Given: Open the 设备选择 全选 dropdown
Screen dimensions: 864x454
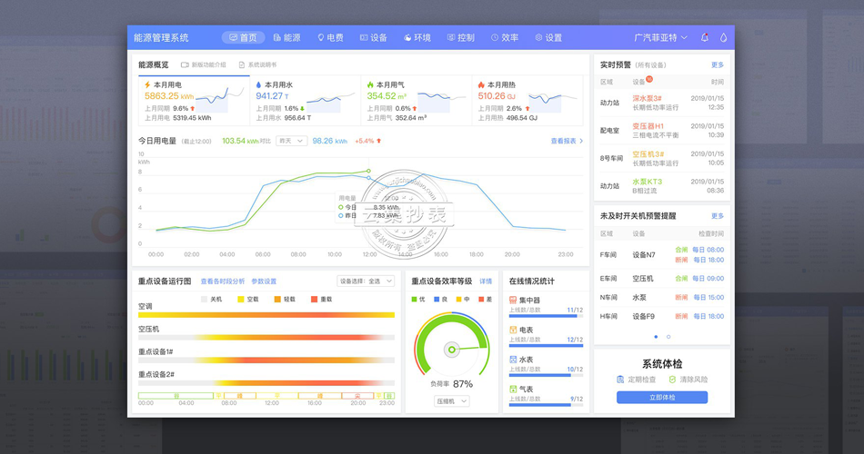Looking at the screenshot, I should [x=366, y=281].
